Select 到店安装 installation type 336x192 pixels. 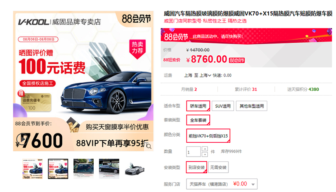tap(196, 167)
